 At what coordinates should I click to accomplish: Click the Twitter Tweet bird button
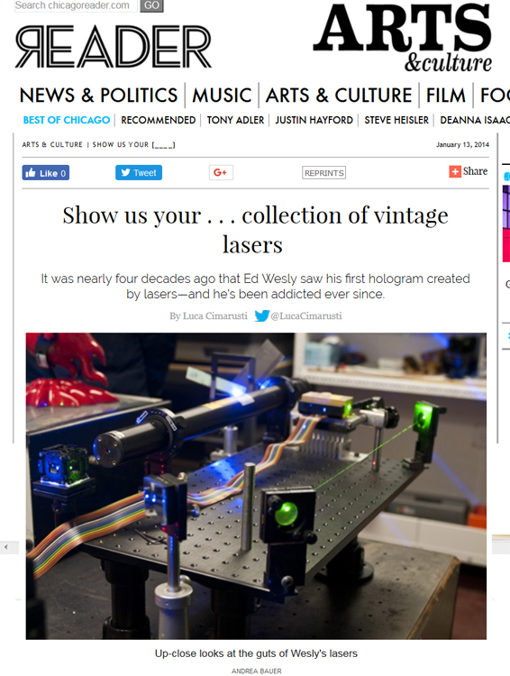(x=139, y=172)
